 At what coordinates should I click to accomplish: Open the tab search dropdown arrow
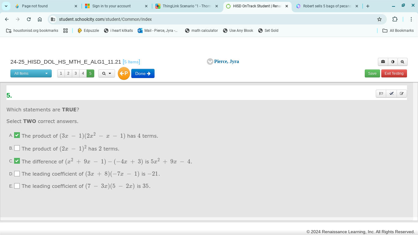pyautogui.click(x=6, y=6)
